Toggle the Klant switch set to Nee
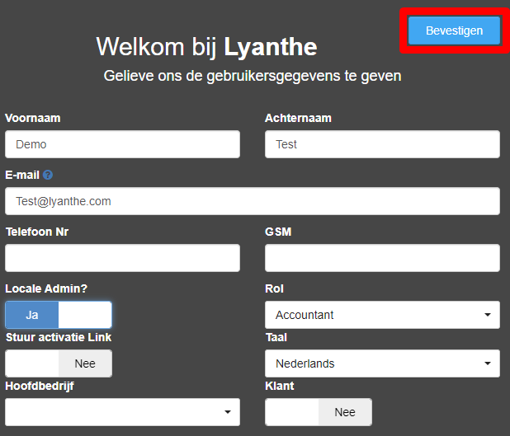 tap(319, 412)
